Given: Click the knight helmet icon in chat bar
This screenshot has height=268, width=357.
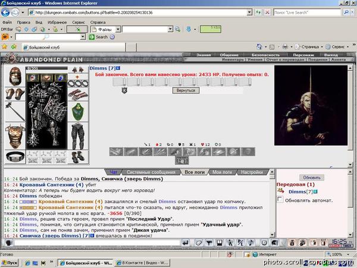Looking at the screenshot, I should point(274,243).
